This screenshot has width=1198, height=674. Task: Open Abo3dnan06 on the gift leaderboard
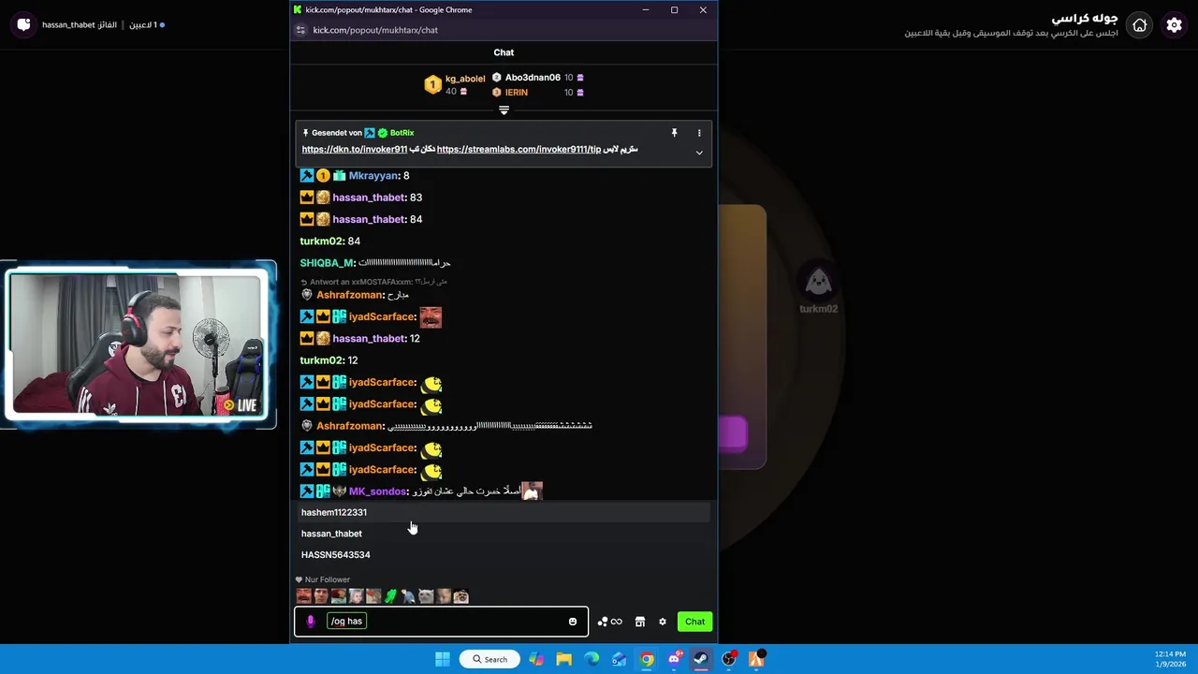pos(533,78)
